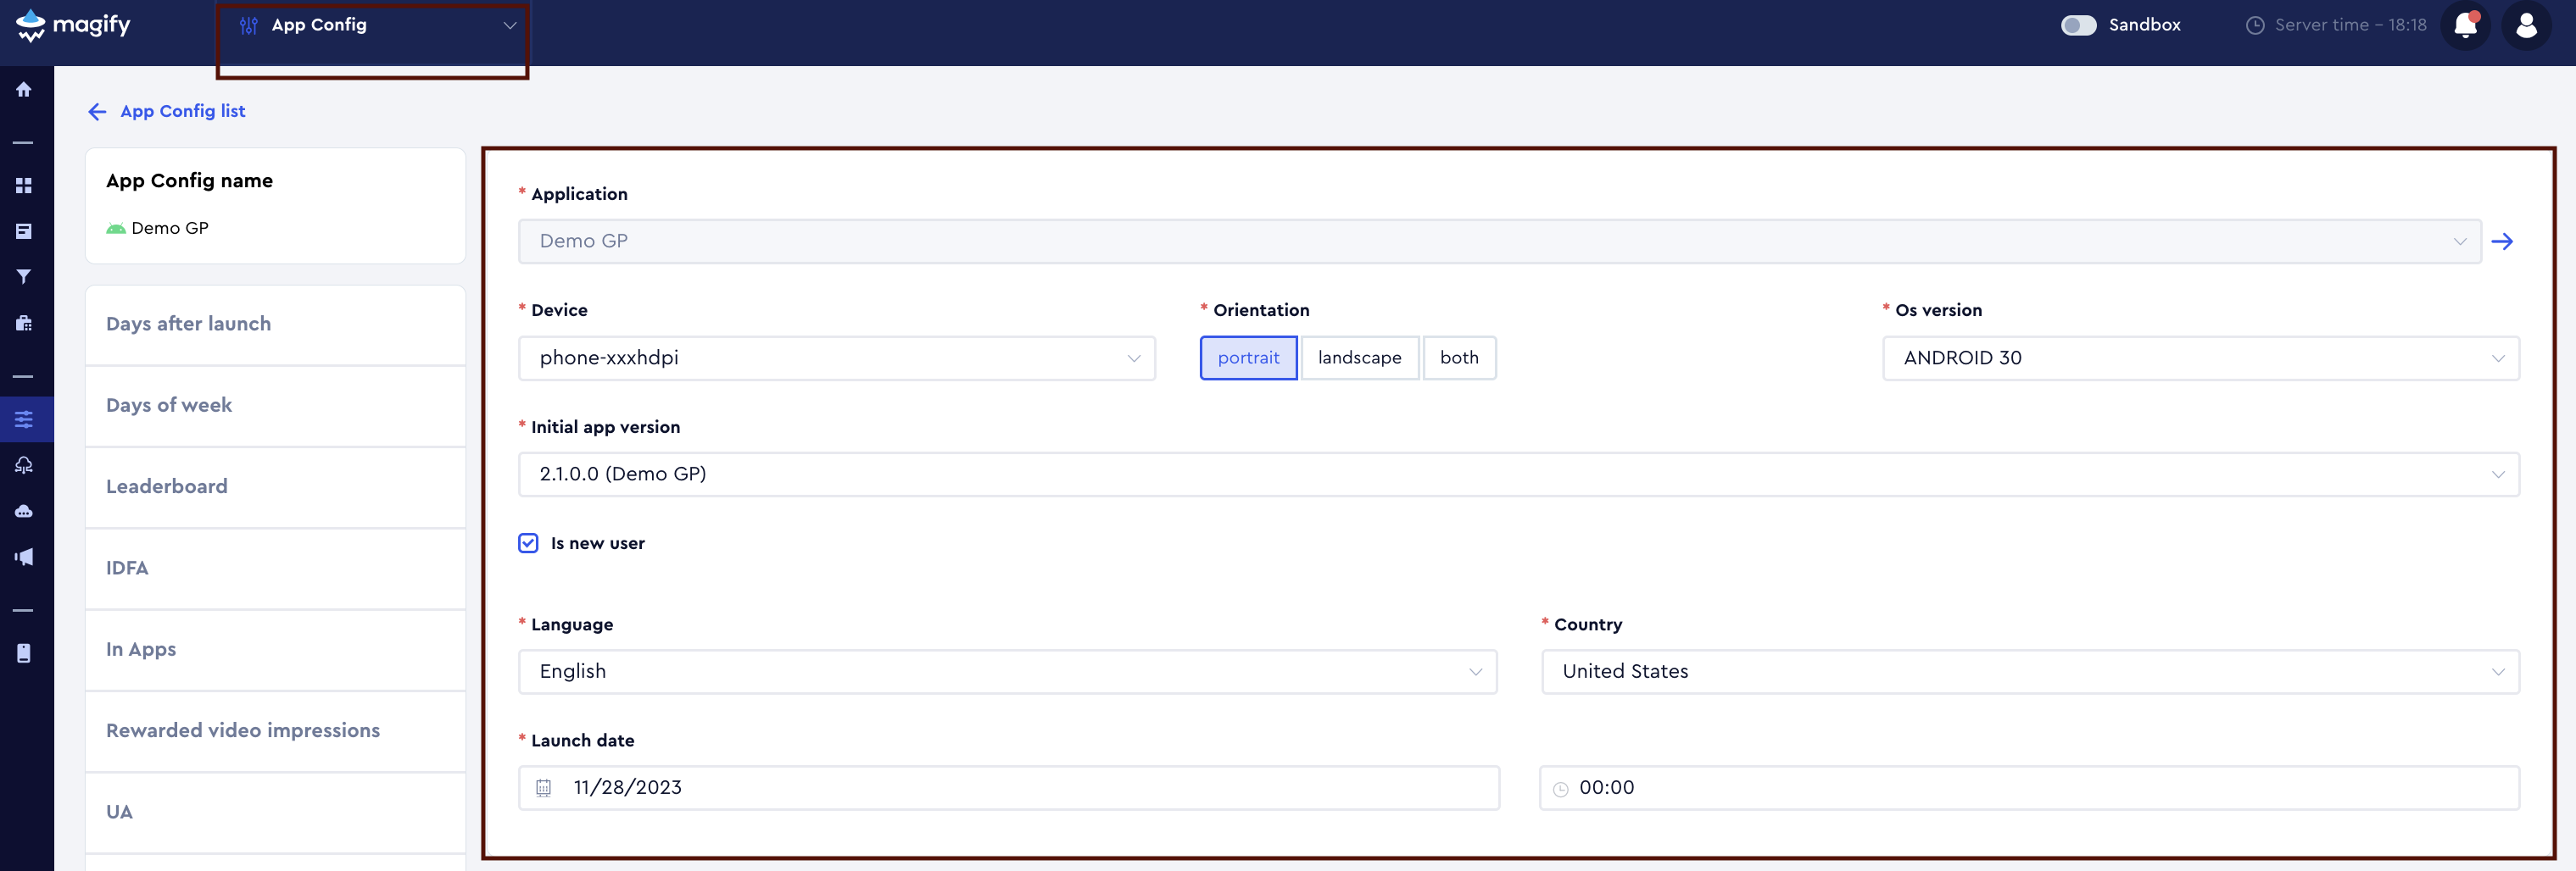This screenshot has height=871, width=2576.
Task: Switch to the Leaderboard section
Action: click(x=166, y=486)
